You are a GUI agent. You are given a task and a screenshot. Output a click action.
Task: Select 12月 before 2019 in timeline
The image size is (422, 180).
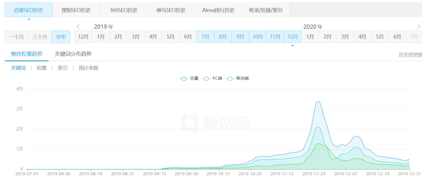84,37
